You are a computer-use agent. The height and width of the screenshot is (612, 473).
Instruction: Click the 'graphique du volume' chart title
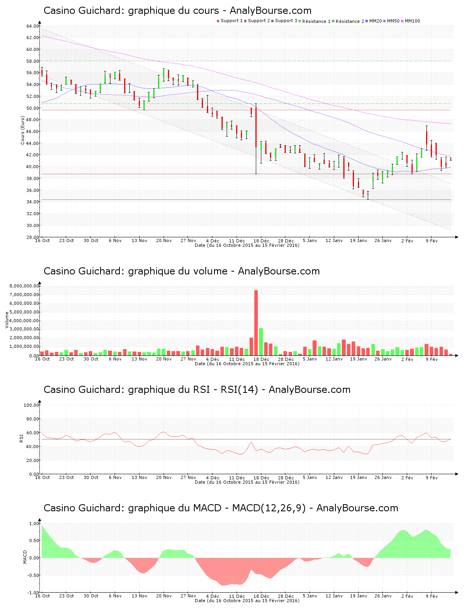181,271
